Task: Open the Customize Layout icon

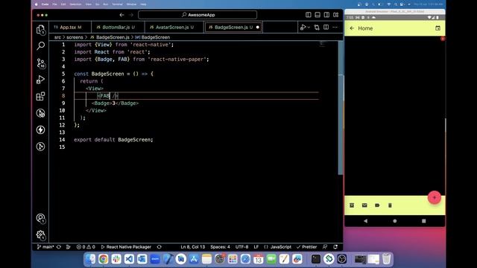Action: 335,15
